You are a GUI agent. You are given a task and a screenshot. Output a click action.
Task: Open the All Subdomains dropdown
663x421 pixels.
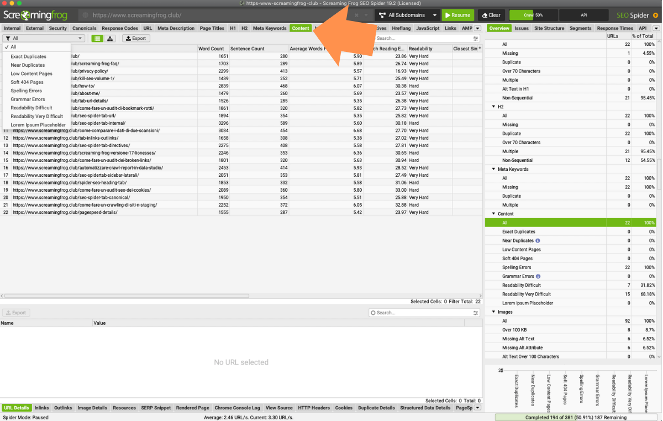[x=408, y=15]
